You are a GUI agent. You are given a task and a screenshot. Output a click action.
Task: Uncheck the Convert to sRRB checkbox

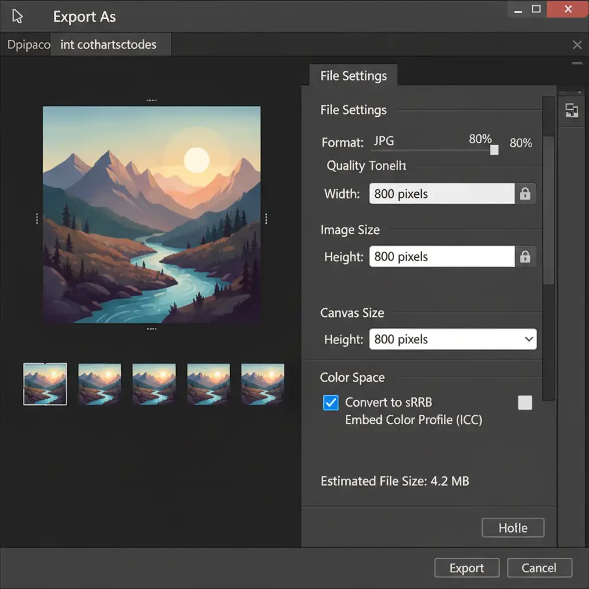pyautogui.click(x=331, y=403)
